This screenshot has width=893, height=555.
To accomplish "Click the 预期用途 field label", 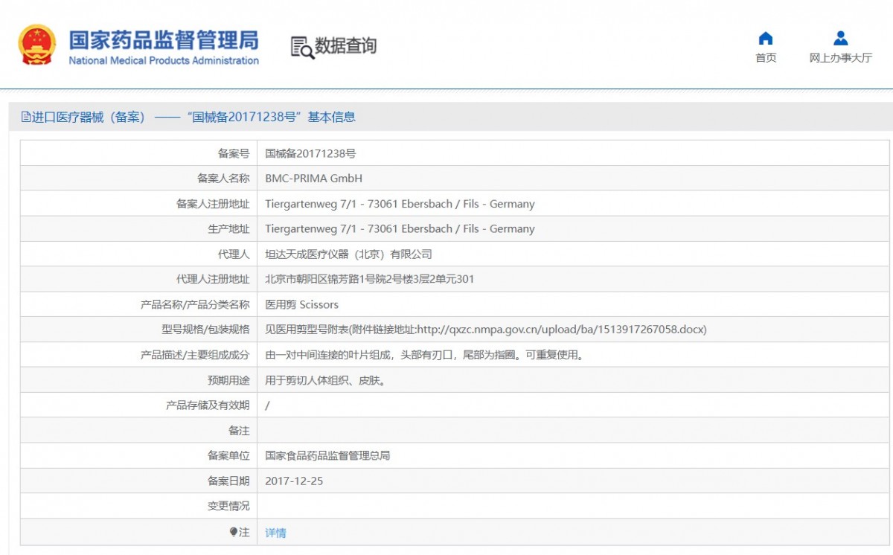I will [x=228, y=380].
